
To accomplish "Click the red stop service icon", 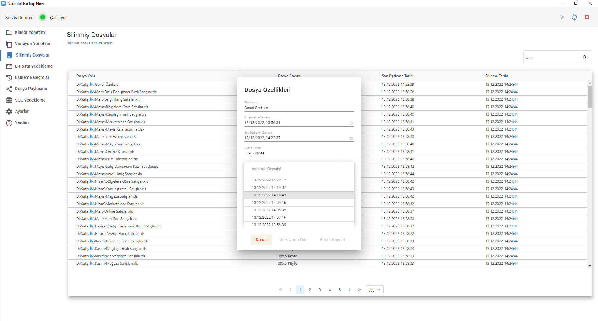I will (587, 17).
